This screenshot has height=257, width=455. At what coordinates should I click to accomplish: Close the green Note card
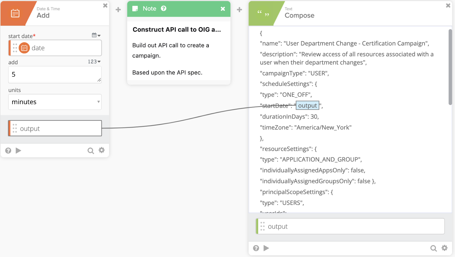click(223, 9)
